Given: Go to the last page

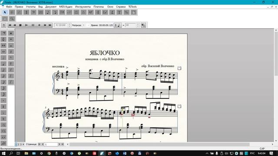Looking at the screenshot, I should [x=63, y=144].
